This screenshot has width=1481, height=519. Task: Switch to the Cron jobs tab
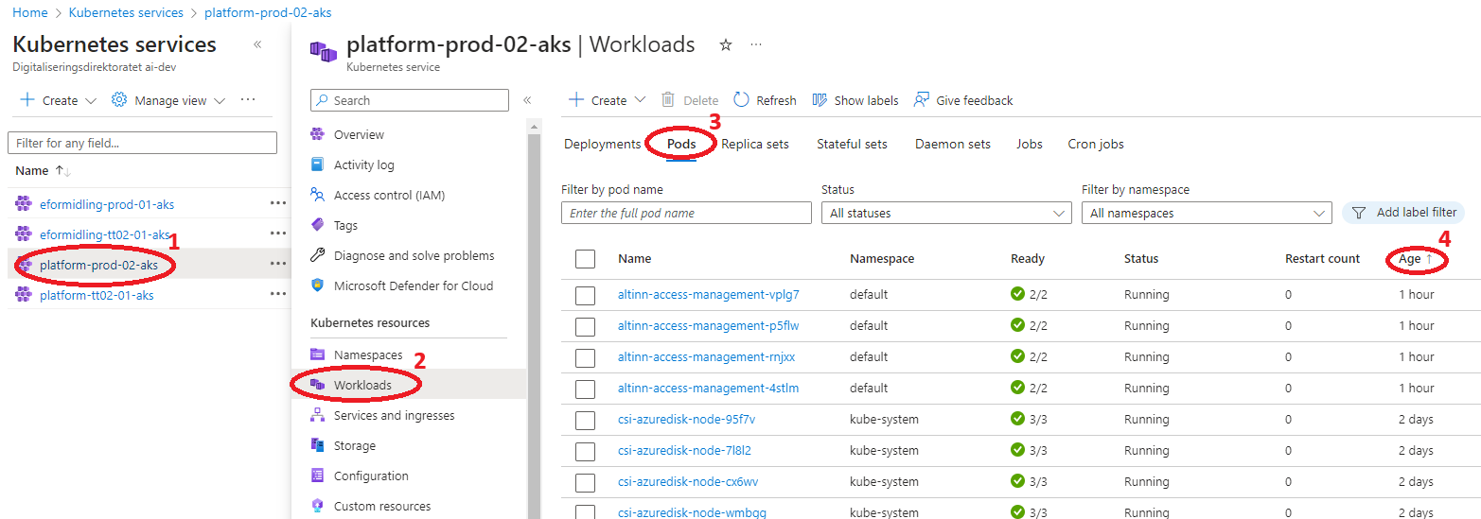(x=1096, y=144)
